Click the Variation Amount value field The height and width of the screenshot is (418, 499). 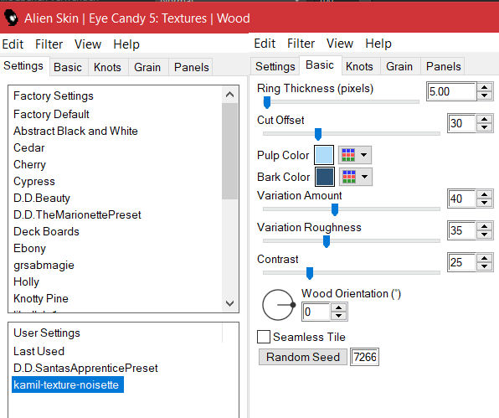[x=462, y=199]
